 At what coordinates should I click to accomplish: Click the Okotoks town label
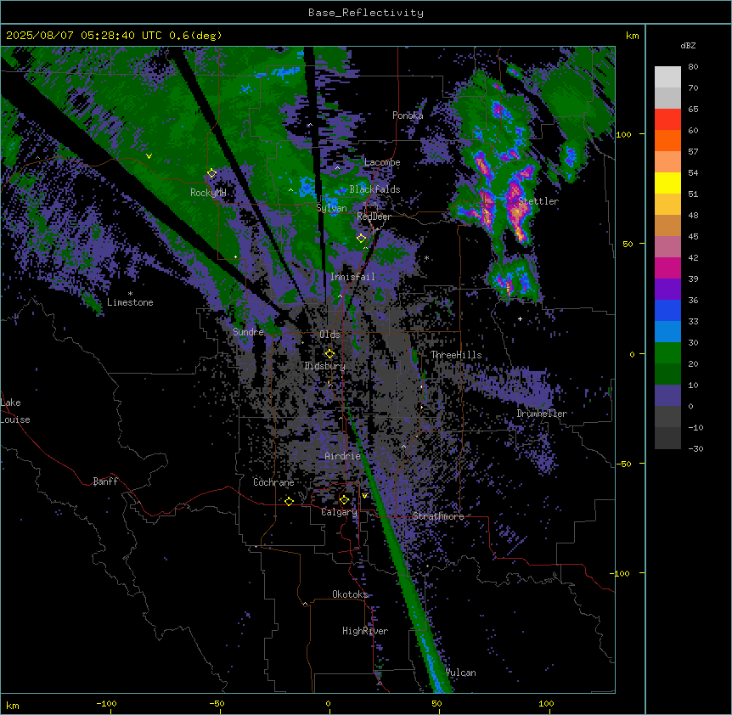pyautogui.click(x=350, y=594)
